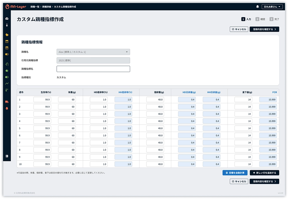This screenshot has width=288, height=199.
Task: Select the 入力 step 1 indicator
Action: click(x=246, y=19)
